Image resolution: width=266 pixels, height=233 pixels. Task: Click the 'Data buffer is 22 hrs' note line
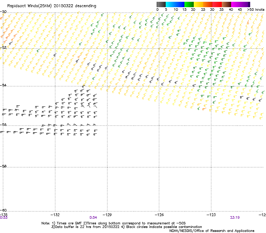click(x=127, y=227)
